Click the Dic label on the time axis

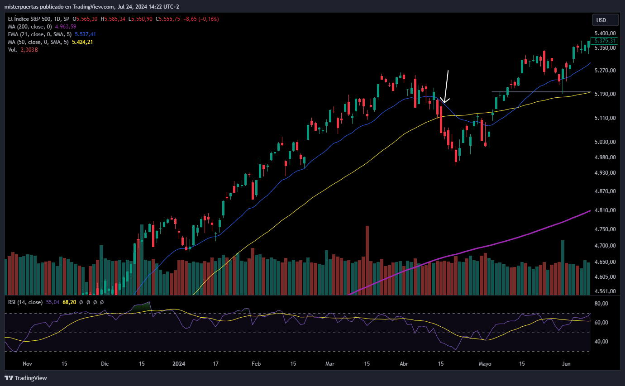pos(105,364)
